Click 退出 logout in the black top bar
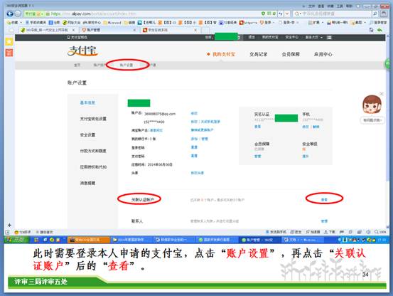The width and height of the screenshot is (393, 296). (252, 37)
